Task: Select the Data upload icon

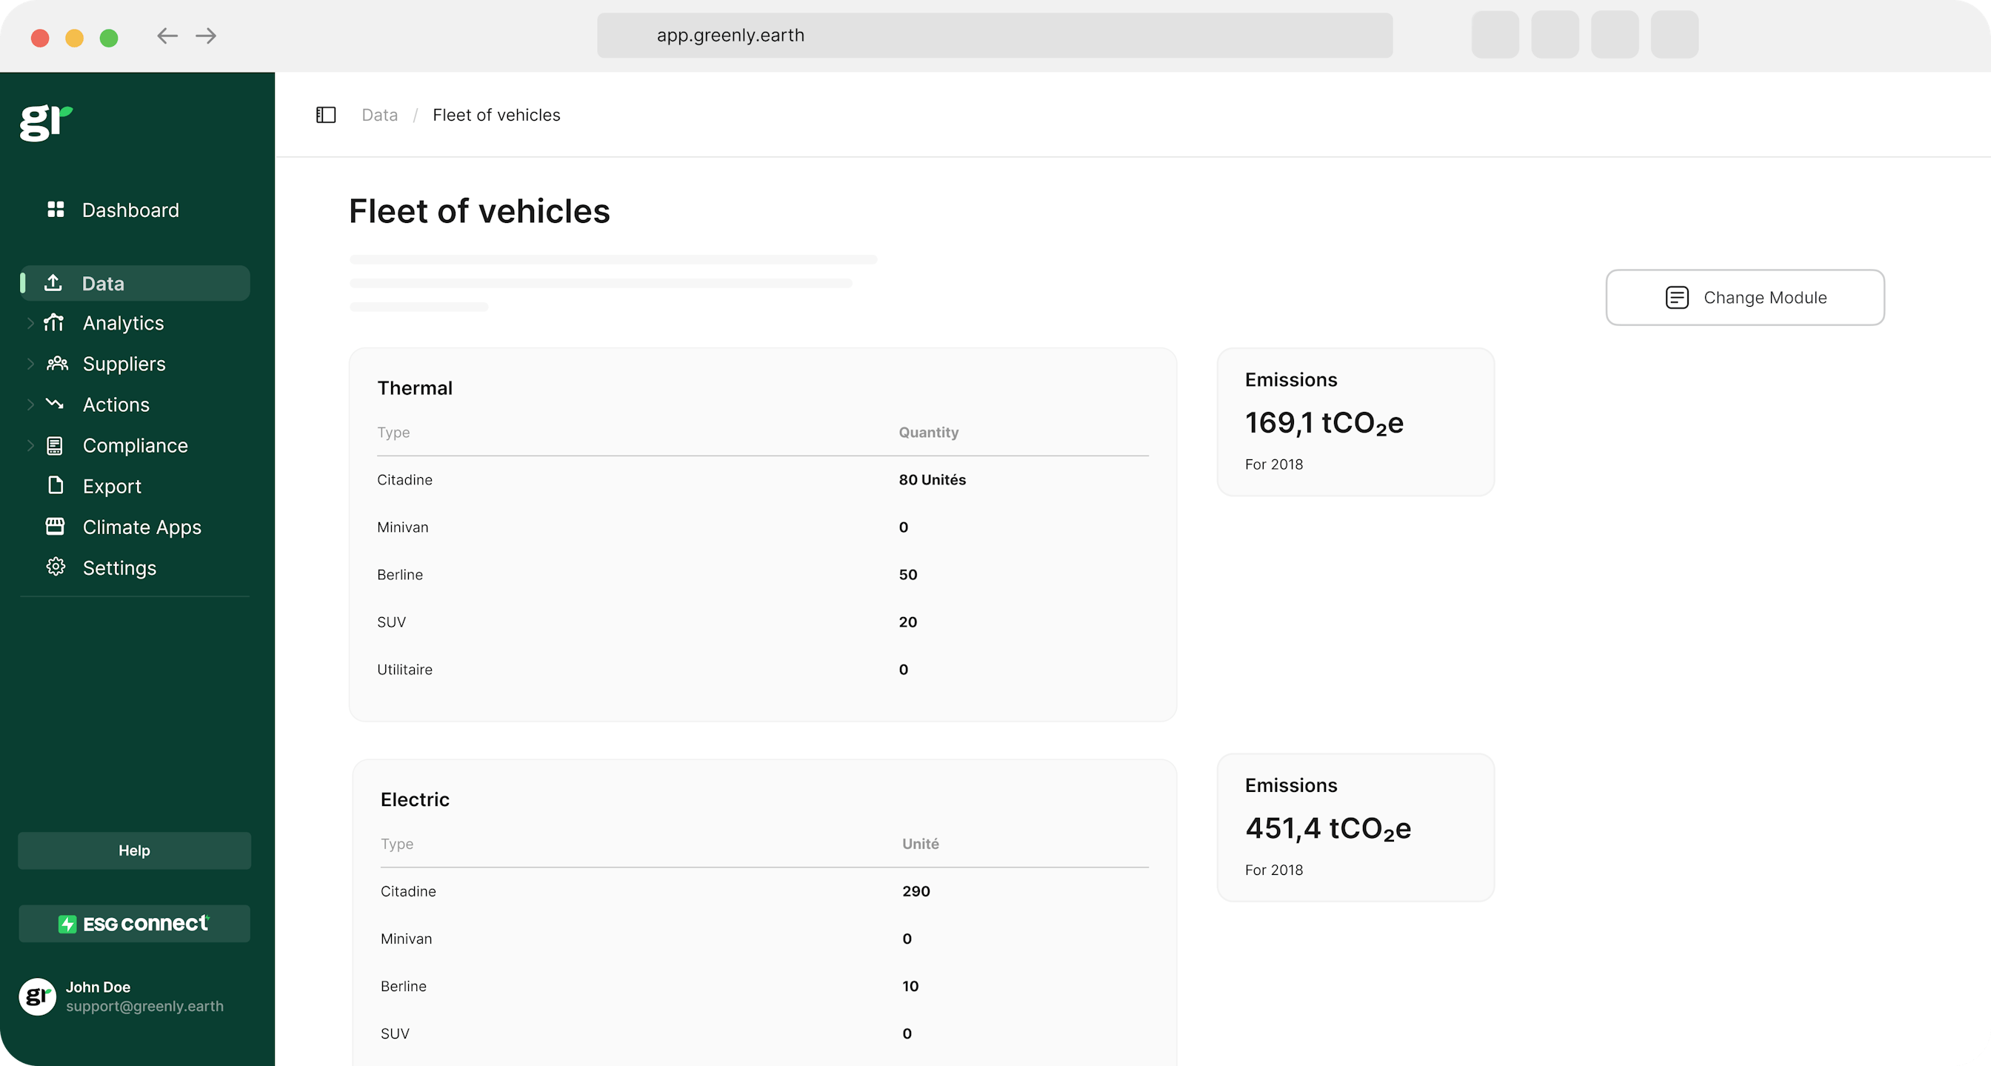Action: (54, 283)
